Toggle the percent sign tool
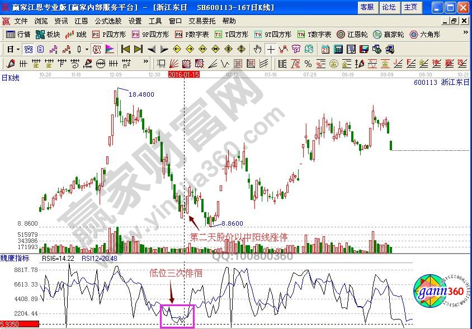 [x=307, y=63]
